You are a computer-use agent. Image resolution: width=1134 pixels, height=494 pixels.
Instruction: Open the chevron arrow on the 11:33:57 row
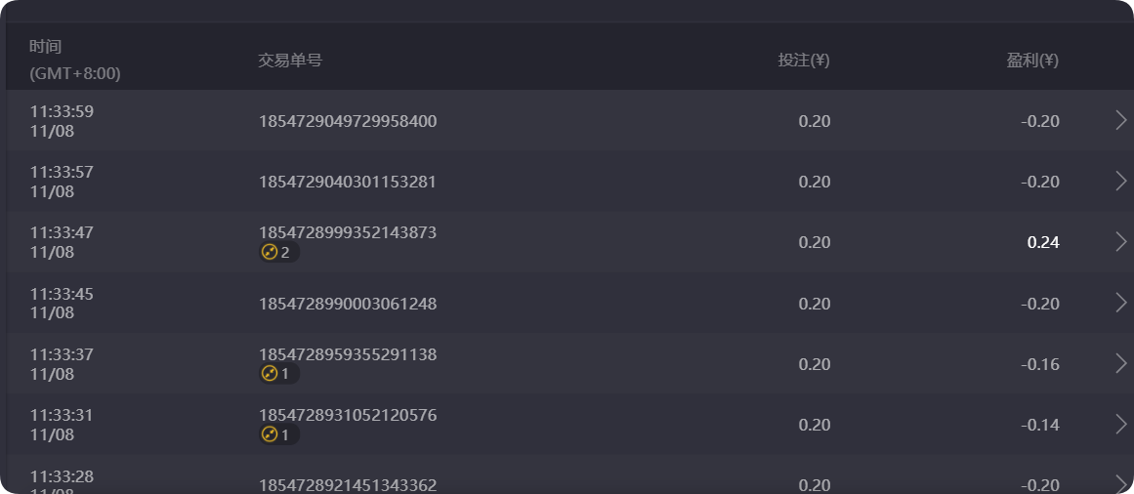tap(1120, 181)
